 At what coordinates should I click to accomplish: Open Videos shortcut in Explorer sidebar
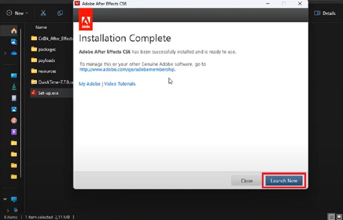[14, 132]
